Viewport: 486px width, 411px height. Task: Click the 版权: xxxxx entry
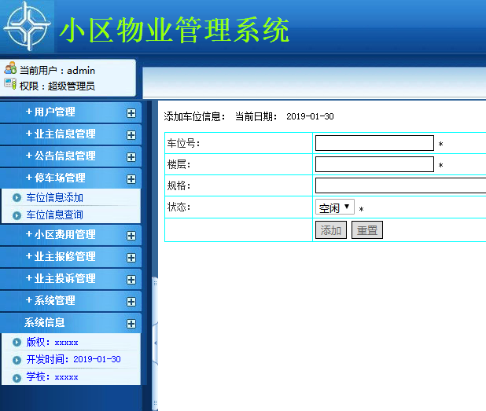click(52, 343)
